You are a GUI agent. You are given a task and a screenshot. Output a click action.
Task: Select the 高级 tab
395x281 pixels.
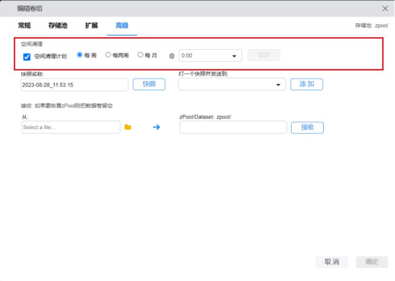[122, 26]
